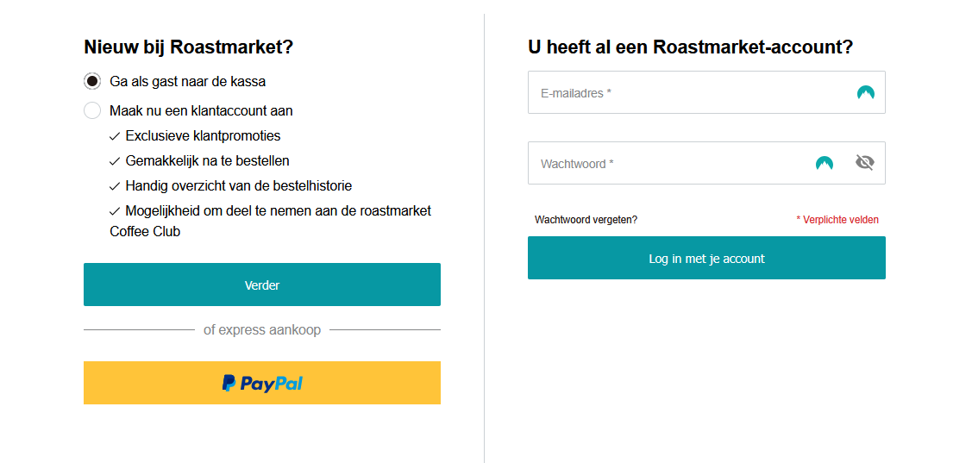The image size is (972, 463).
Task: Click the checkmark beside 'Handig overzicht van de bestelhistorie'
Action: click(x=115, y=186)
